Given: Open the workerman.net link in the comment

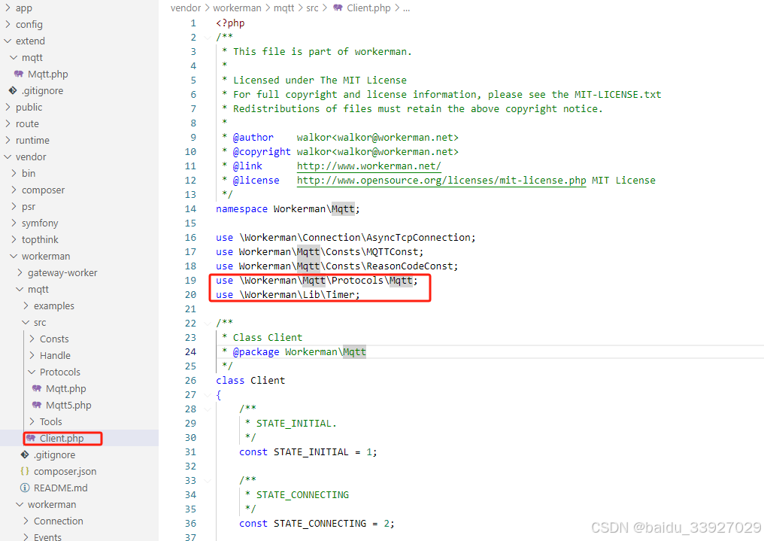Looking at the screenshot, I should point(368,166).
